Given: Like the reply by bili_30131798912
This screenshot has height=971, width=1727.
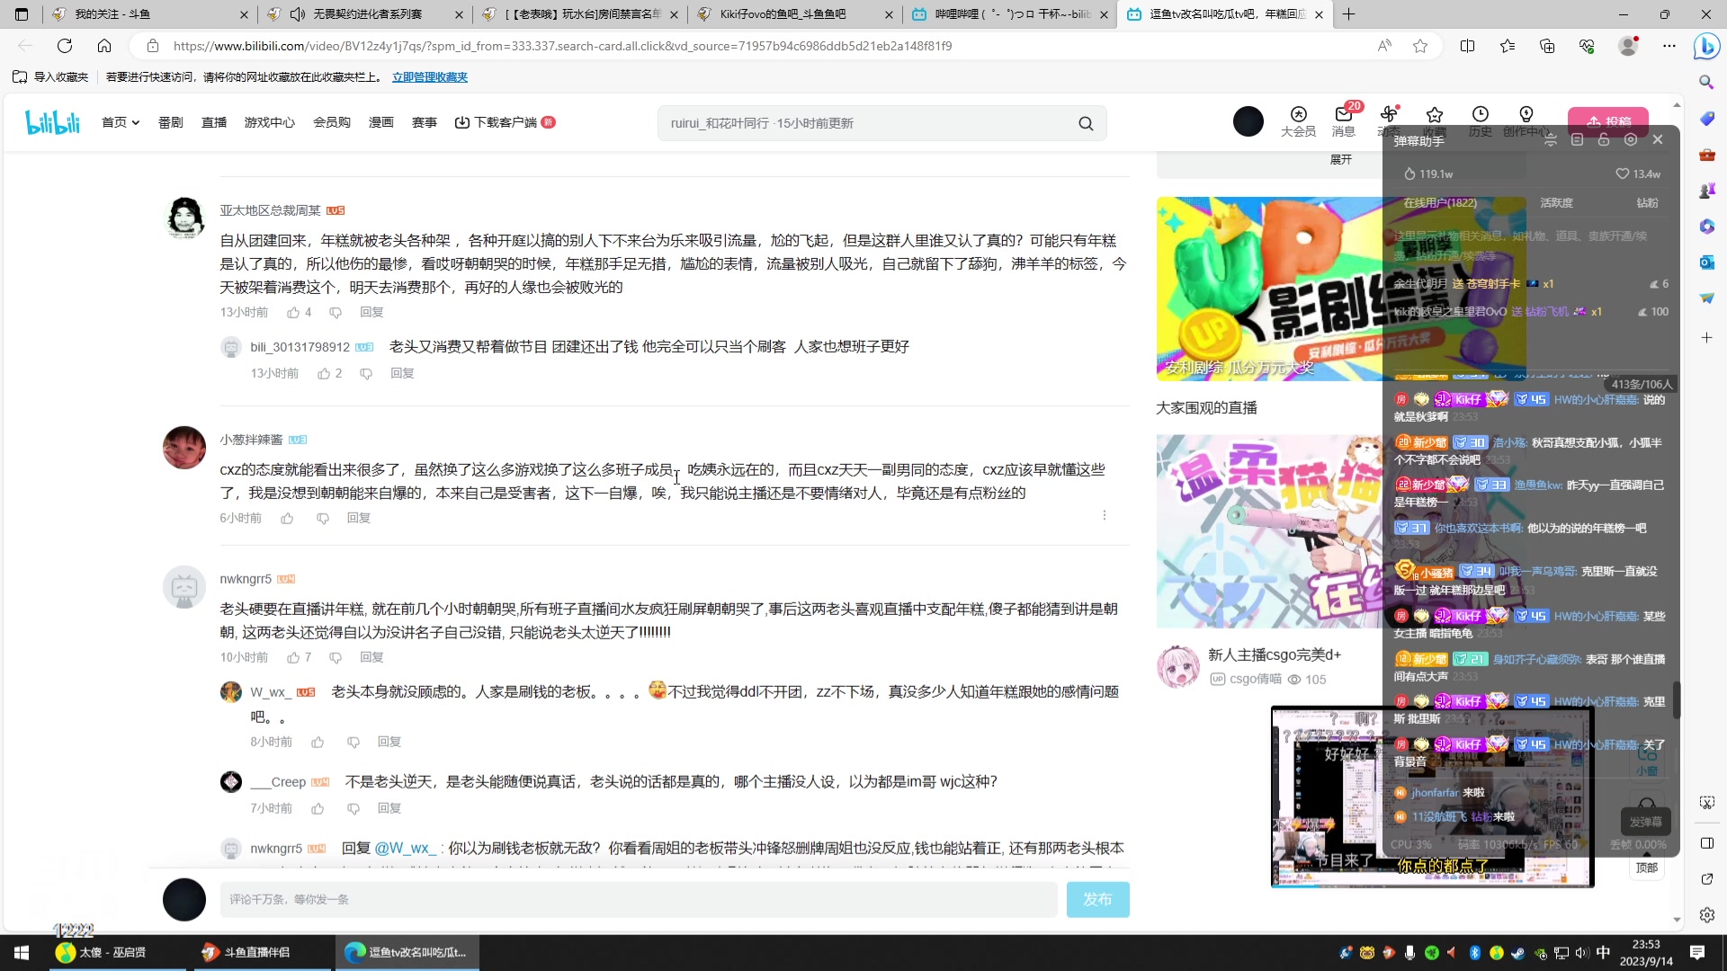Looking at the screenshot, I should 324,373.
